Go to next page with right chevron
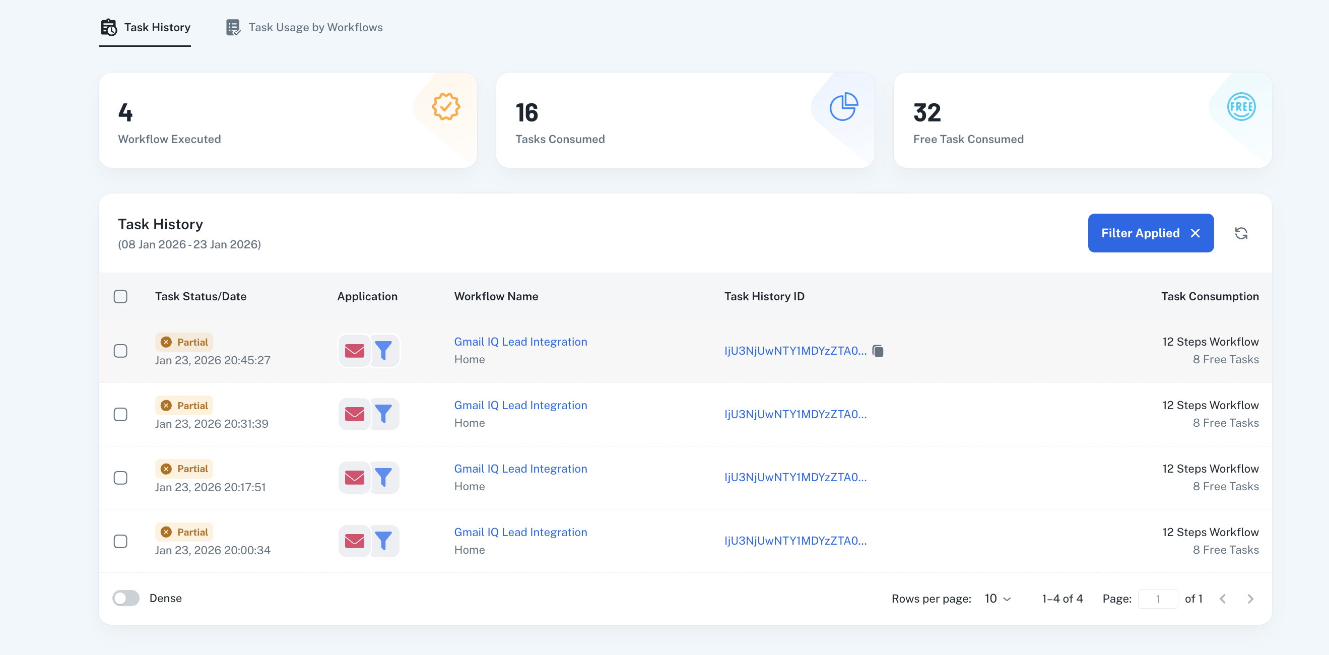 (1250, 599)
